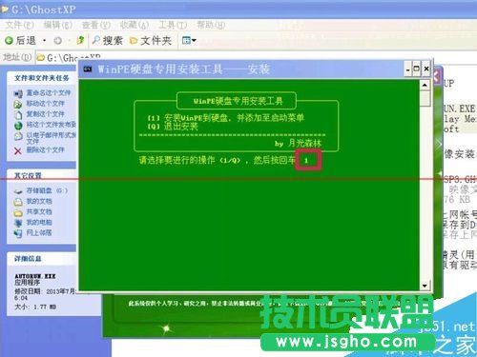Open the views dropdown in toolbar
The height and width of the screenshot is (357, 477).
click(x=189, y=40)
